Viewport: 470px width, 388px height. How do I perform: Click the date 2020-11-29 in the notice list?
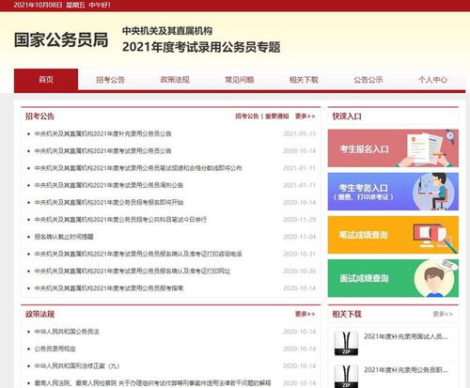click(299, 220)
